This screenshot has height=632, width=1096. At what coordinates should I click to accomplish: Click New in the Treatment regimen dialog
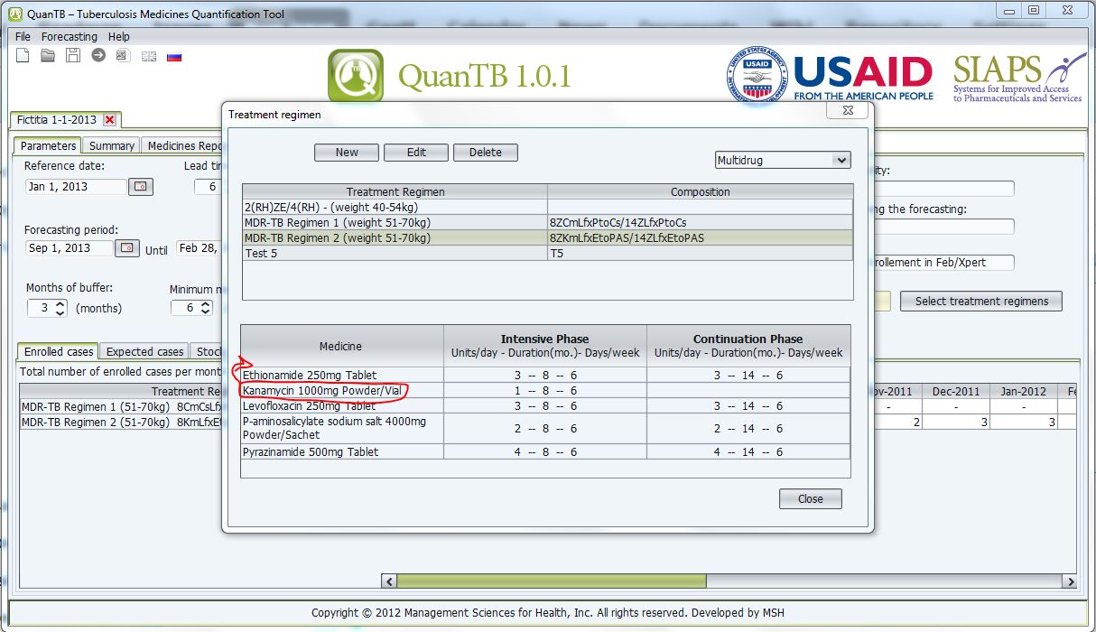pos(347,153)
